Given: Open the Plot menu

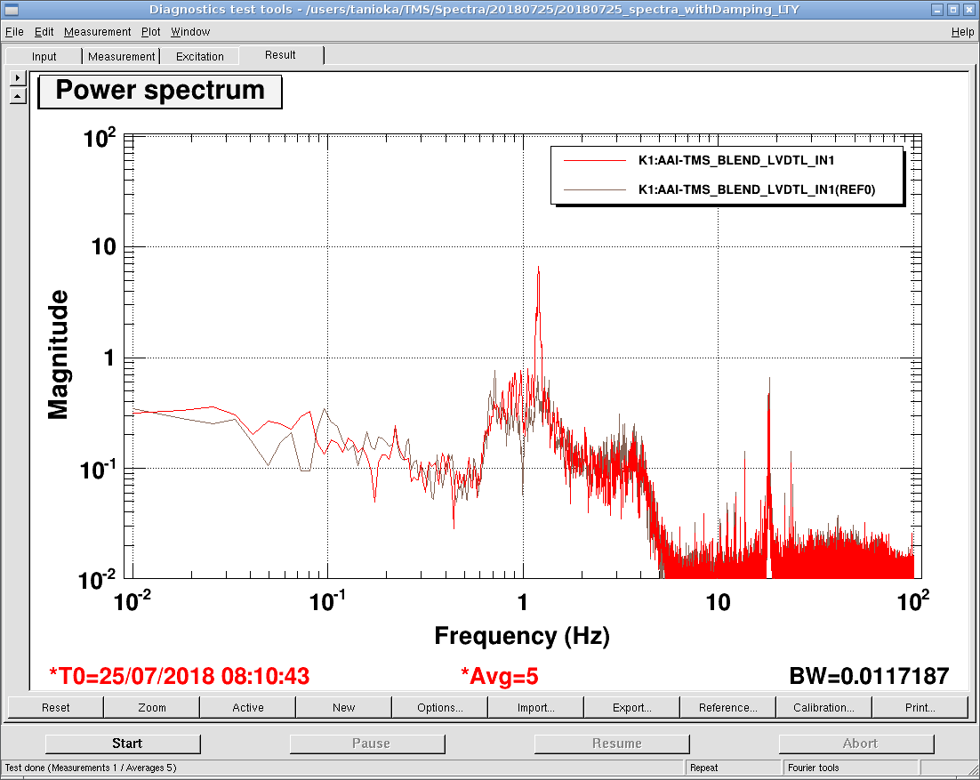Looking at the screenshot, I should [150, 32].
